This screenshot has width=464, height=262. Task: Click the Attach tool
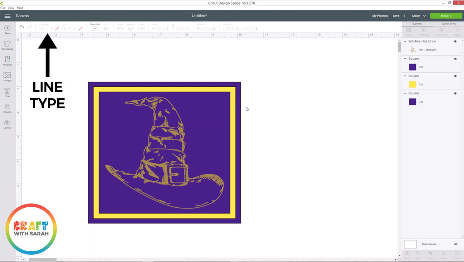pos(430,254)
